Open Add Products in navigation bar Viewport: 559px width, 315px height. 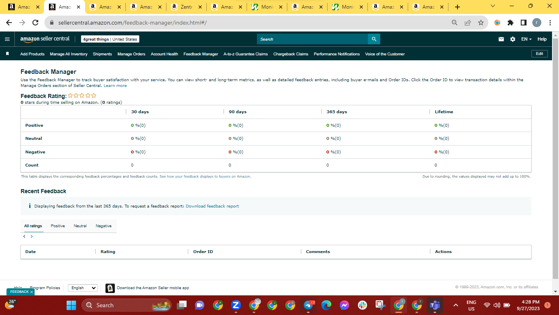click(32, 54)
